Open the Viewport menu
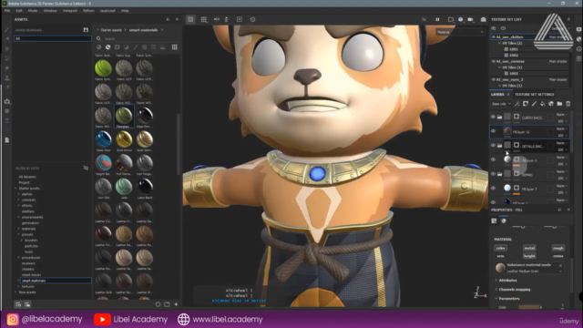This screenshot has width=583, height=328. (69, 11)
